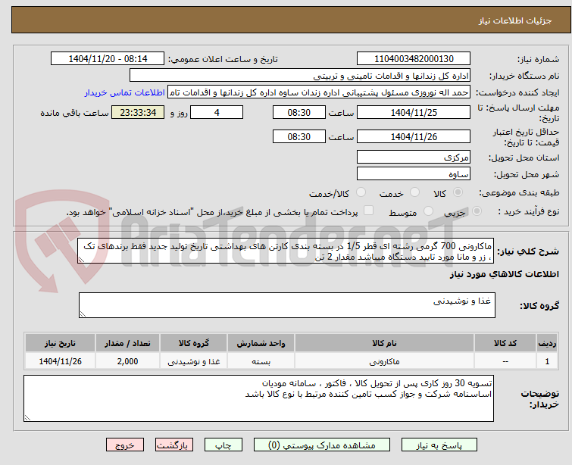The height and width of the screenshot is (465, 572).
Task: Click the شرح کلی نیاز text area
Action: coord(286,251)
